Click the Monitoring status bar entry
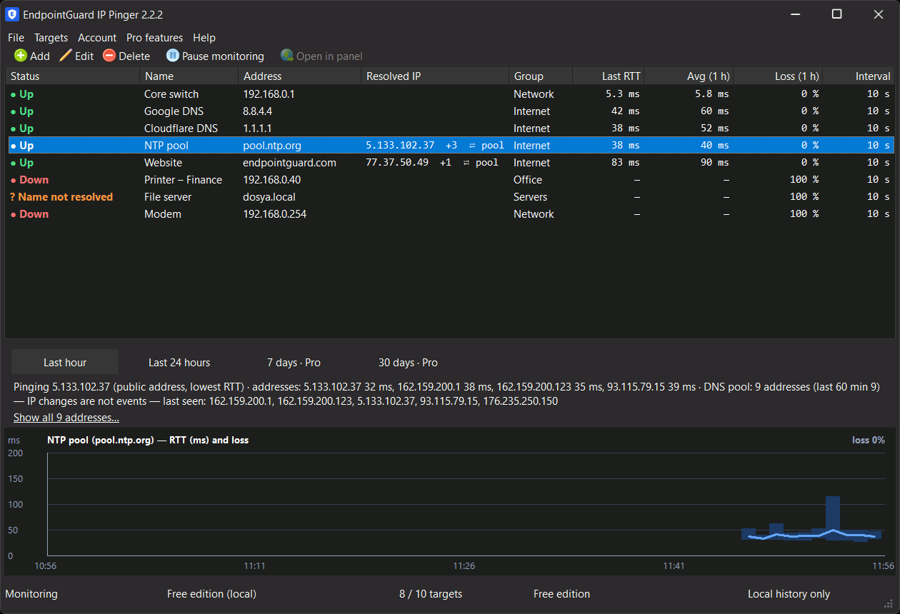Screen dimensions: 900x614 pyautogui.click(x=31, y=594)
